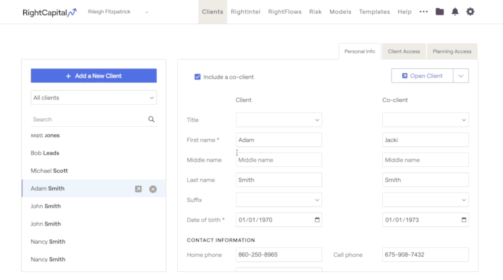Click Cell phone field 675-908-7432
This screenshot has width=503, height=280.
tap(426, 255)
